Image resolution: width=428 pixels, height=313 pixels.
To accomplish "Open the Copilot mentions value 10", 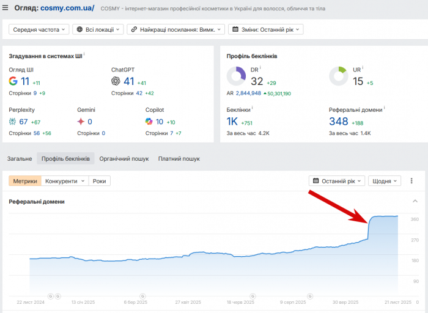I will [160, 122].
